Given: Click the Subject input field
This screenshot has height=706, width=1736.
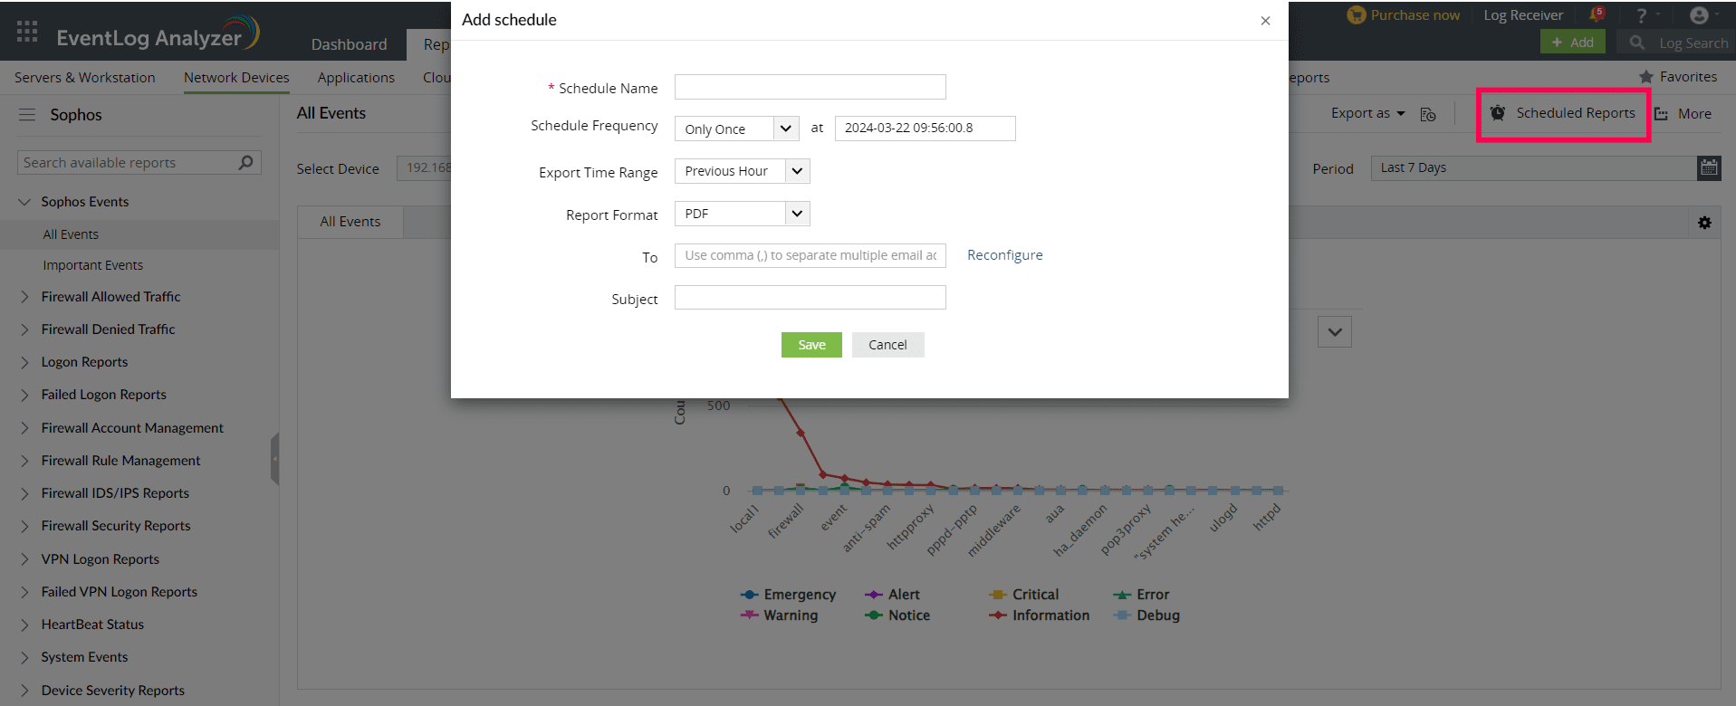Looking at the screenshot, I should coord(810,298).
